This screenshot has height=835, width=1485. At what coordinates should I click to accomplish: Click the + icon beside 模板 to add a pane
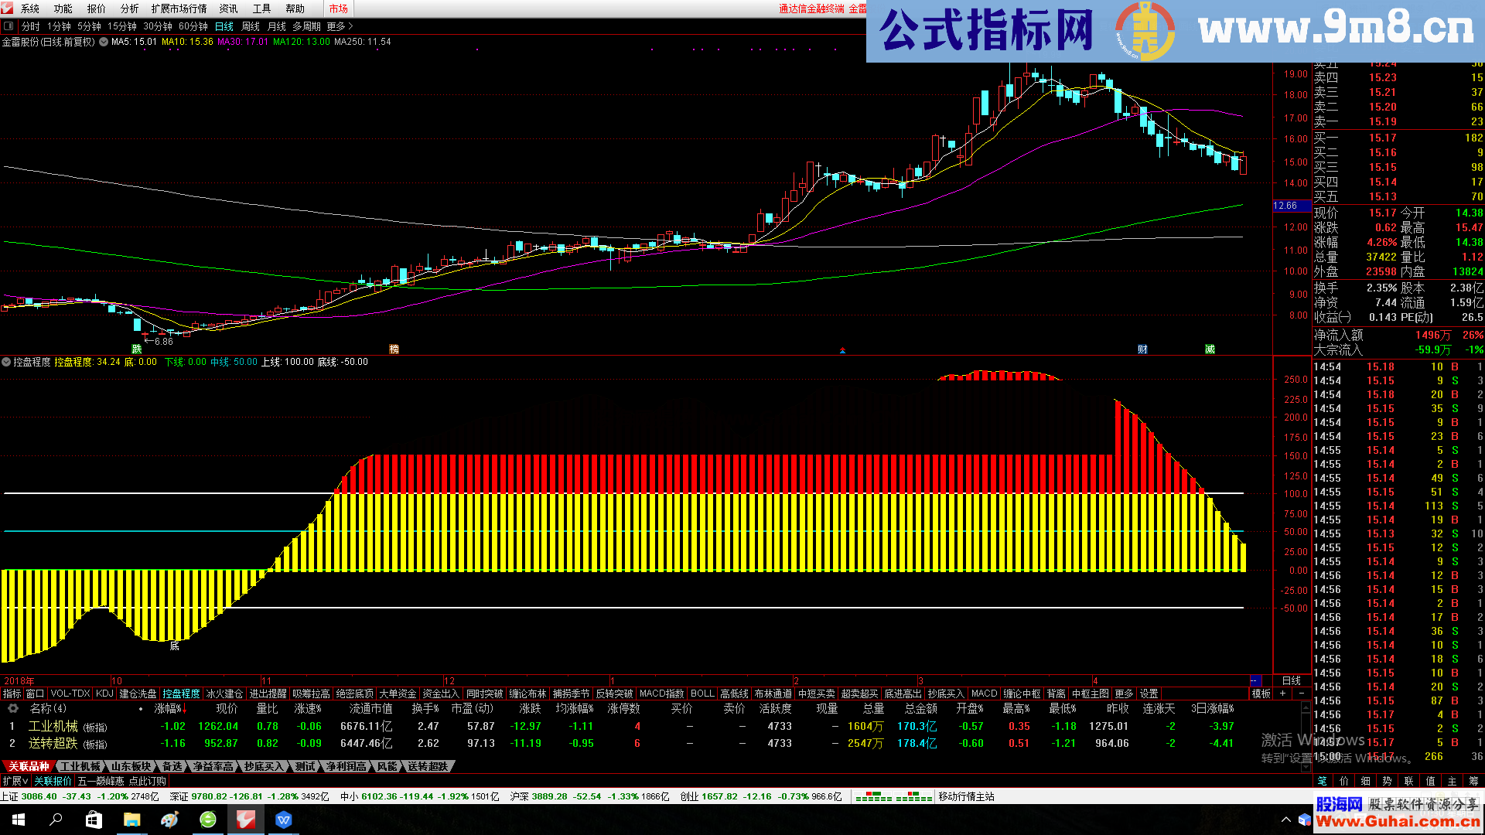(1282, 694)
